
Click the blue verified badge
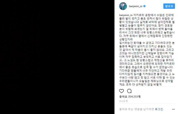[144, 6]
